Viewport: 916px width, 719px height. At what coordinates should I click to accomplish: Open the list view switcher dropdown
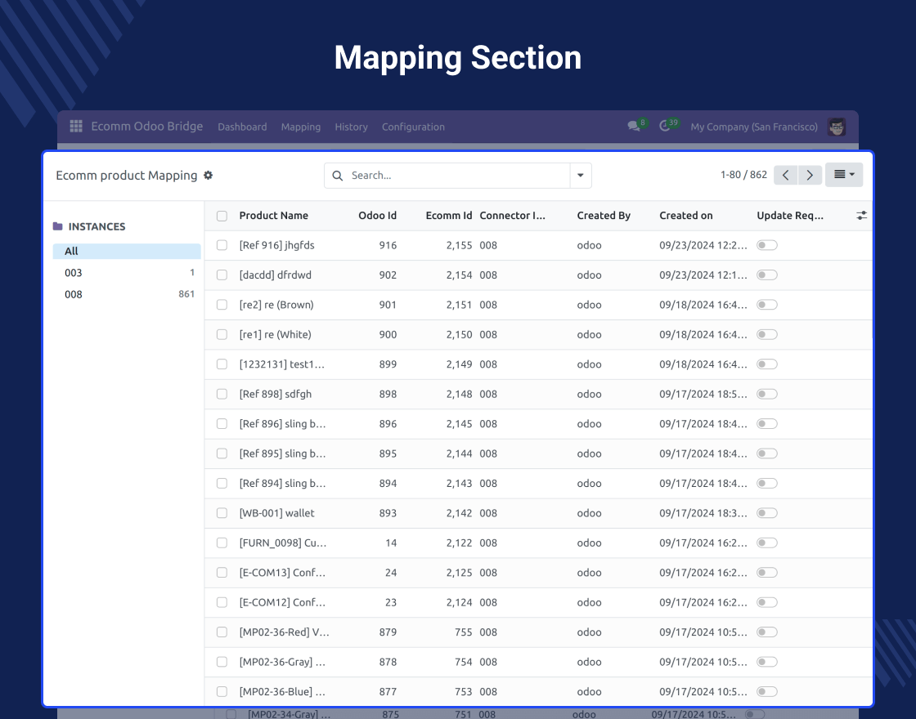point(844,175)
